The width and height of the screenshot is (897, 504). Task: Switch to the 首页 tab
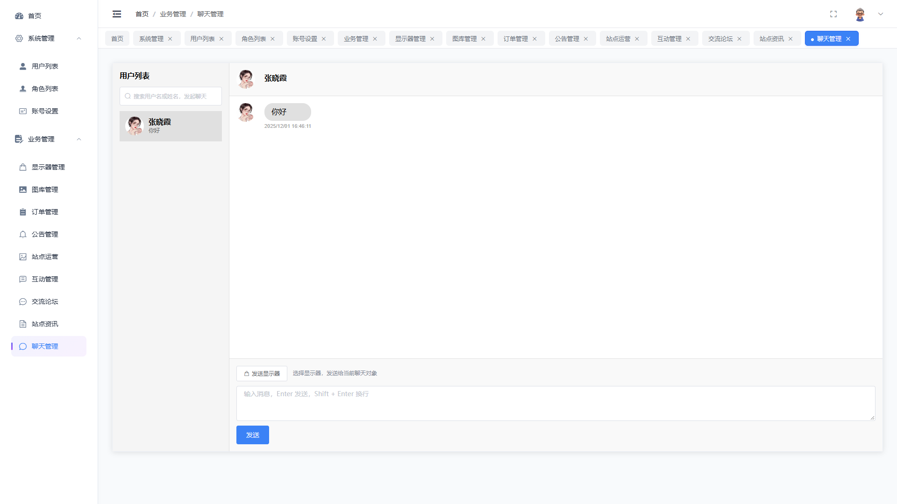click(x=117, y=39)
